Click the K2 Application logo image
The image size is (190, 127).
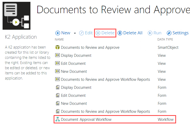16,16
